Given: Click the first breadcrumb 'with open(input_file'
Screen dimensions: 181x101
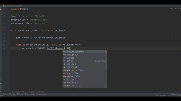Looking at the screenshot, I should click(18, 92).
